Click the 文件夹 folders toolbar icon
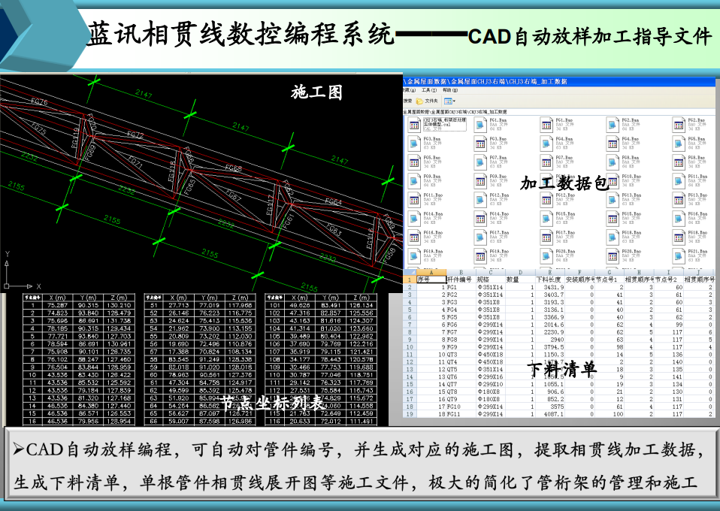Image resolution: width=720 pixels, height=511 pixels. 428,101
